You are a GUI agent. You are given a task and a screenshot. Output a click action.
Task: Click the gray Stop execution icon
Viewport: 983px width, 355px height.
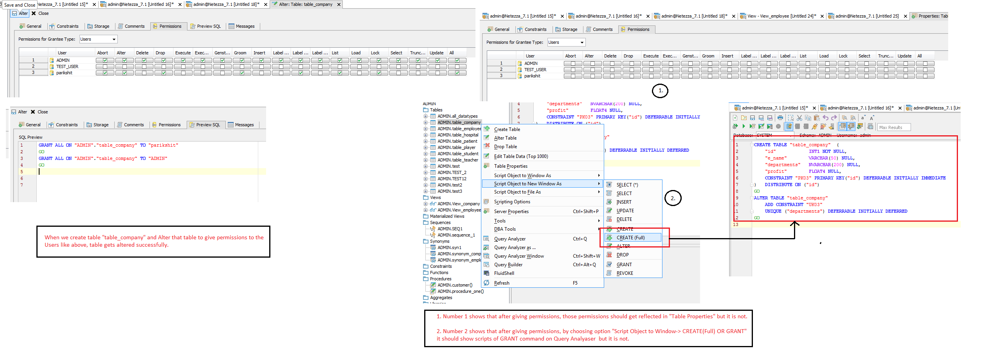pyautogui.click(x=778, y=126)
